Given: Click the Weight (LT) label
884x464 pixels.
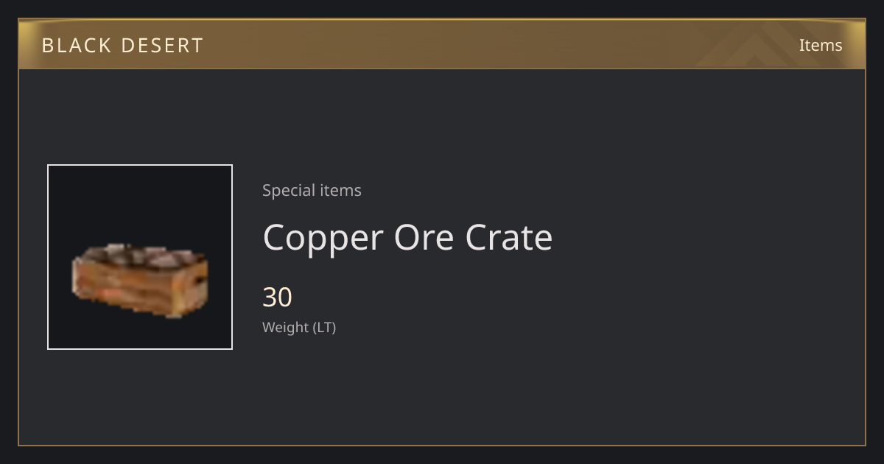Looking at the screenshot, I should click(x=299, y=327).
